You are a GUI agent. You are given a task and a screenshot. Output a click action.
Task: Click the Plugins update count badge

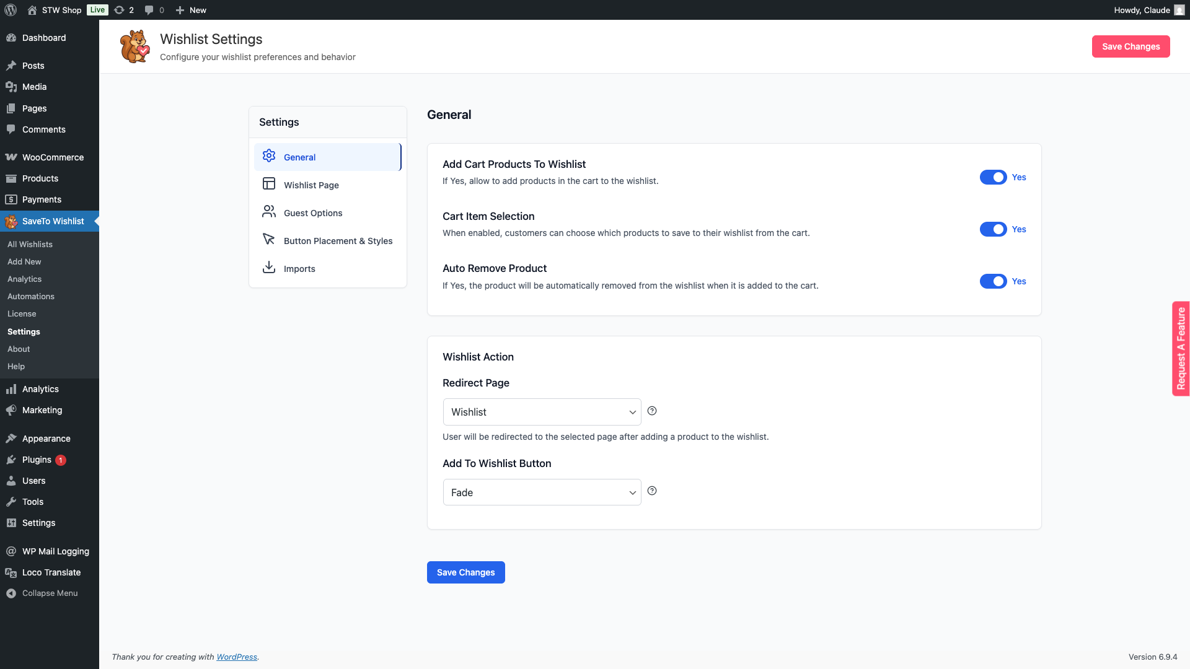61,460
